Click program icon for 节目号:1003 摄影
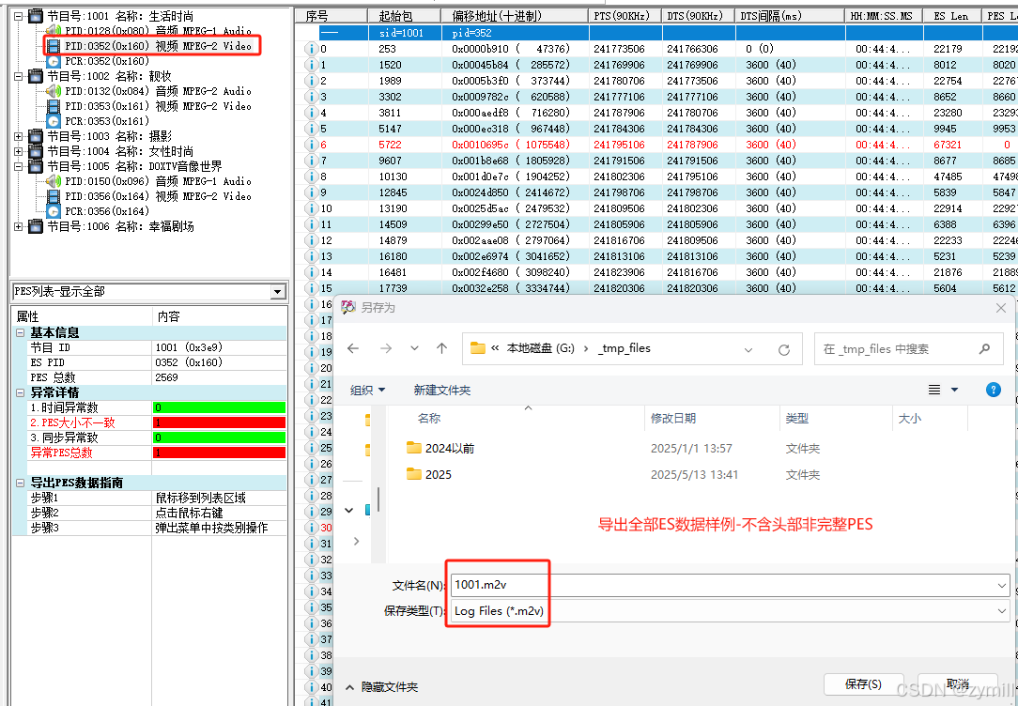Image resolution: width=1018 pixels, height=706 pixels. point(36,136)
